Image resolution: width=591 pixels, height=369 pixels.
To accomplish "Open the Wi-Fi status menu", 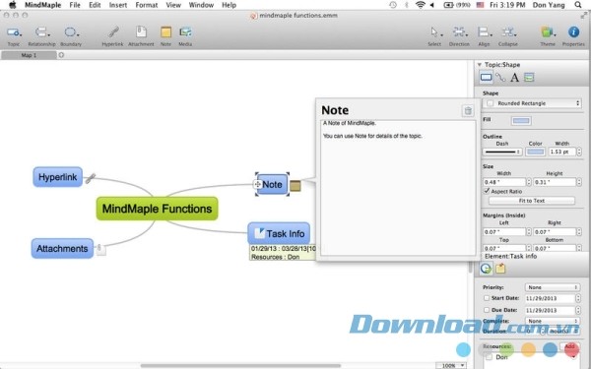I will pos(420,5).
